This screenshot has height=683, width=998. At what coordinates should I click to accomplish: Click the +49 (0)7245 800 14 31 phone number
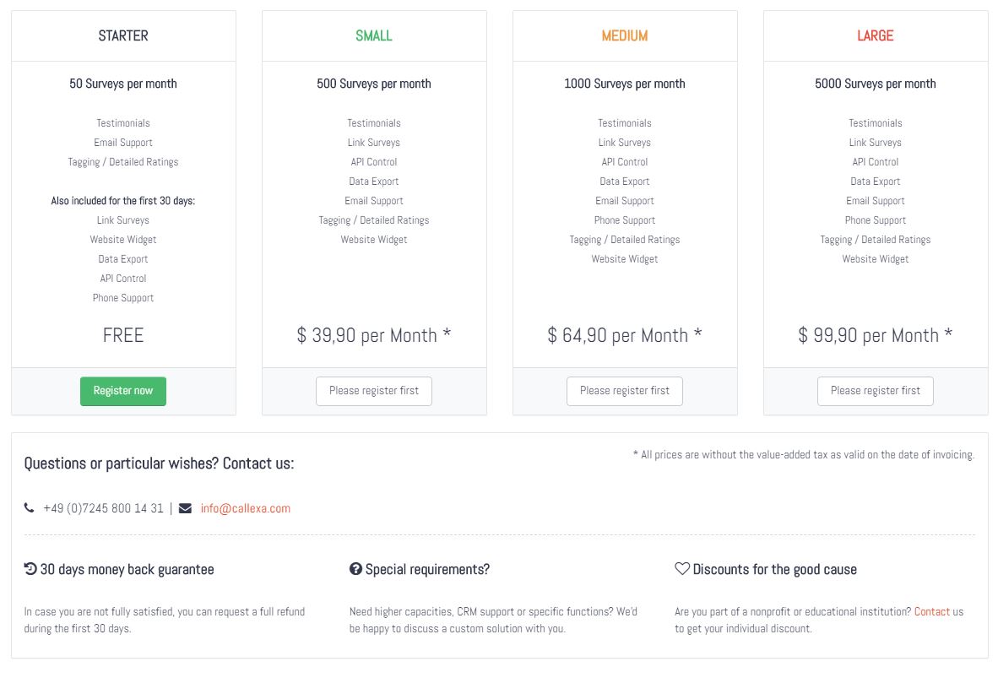tap(104, 508)
